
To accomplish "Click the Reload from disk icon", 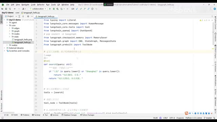I will (x=10, y=9).
